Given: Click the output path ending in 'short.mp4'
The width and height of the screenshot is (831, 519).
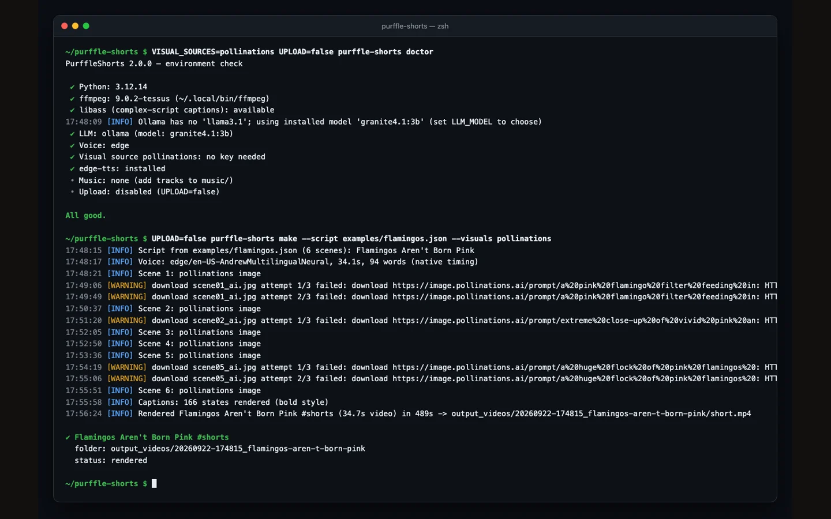Looking at the screenshot, I should pos(601,413).
